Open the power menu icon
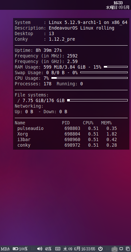This screenshot has height=252, width=131. tap(100, 249)
